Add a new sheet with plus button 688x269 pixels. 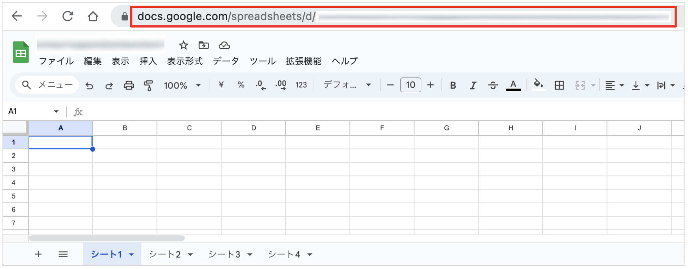coord(38,254)
